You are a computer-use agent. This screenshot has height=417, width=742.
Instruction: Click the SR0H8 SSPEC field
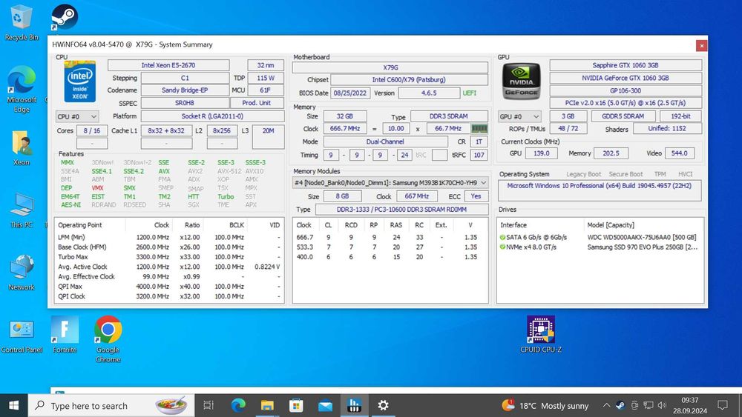pyautogui.click(x=185, y=103)
